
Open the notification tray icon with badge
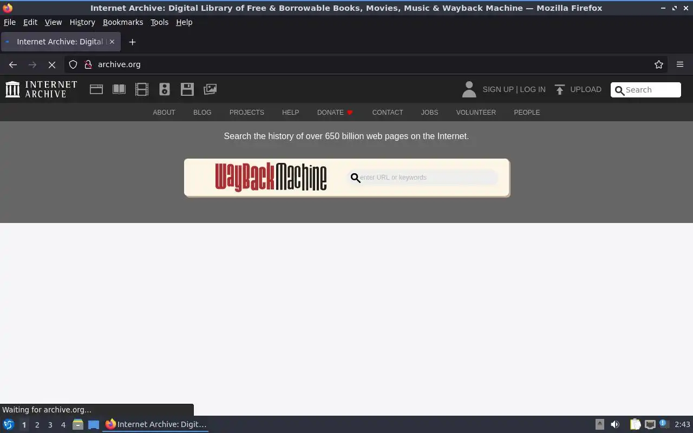664,424
